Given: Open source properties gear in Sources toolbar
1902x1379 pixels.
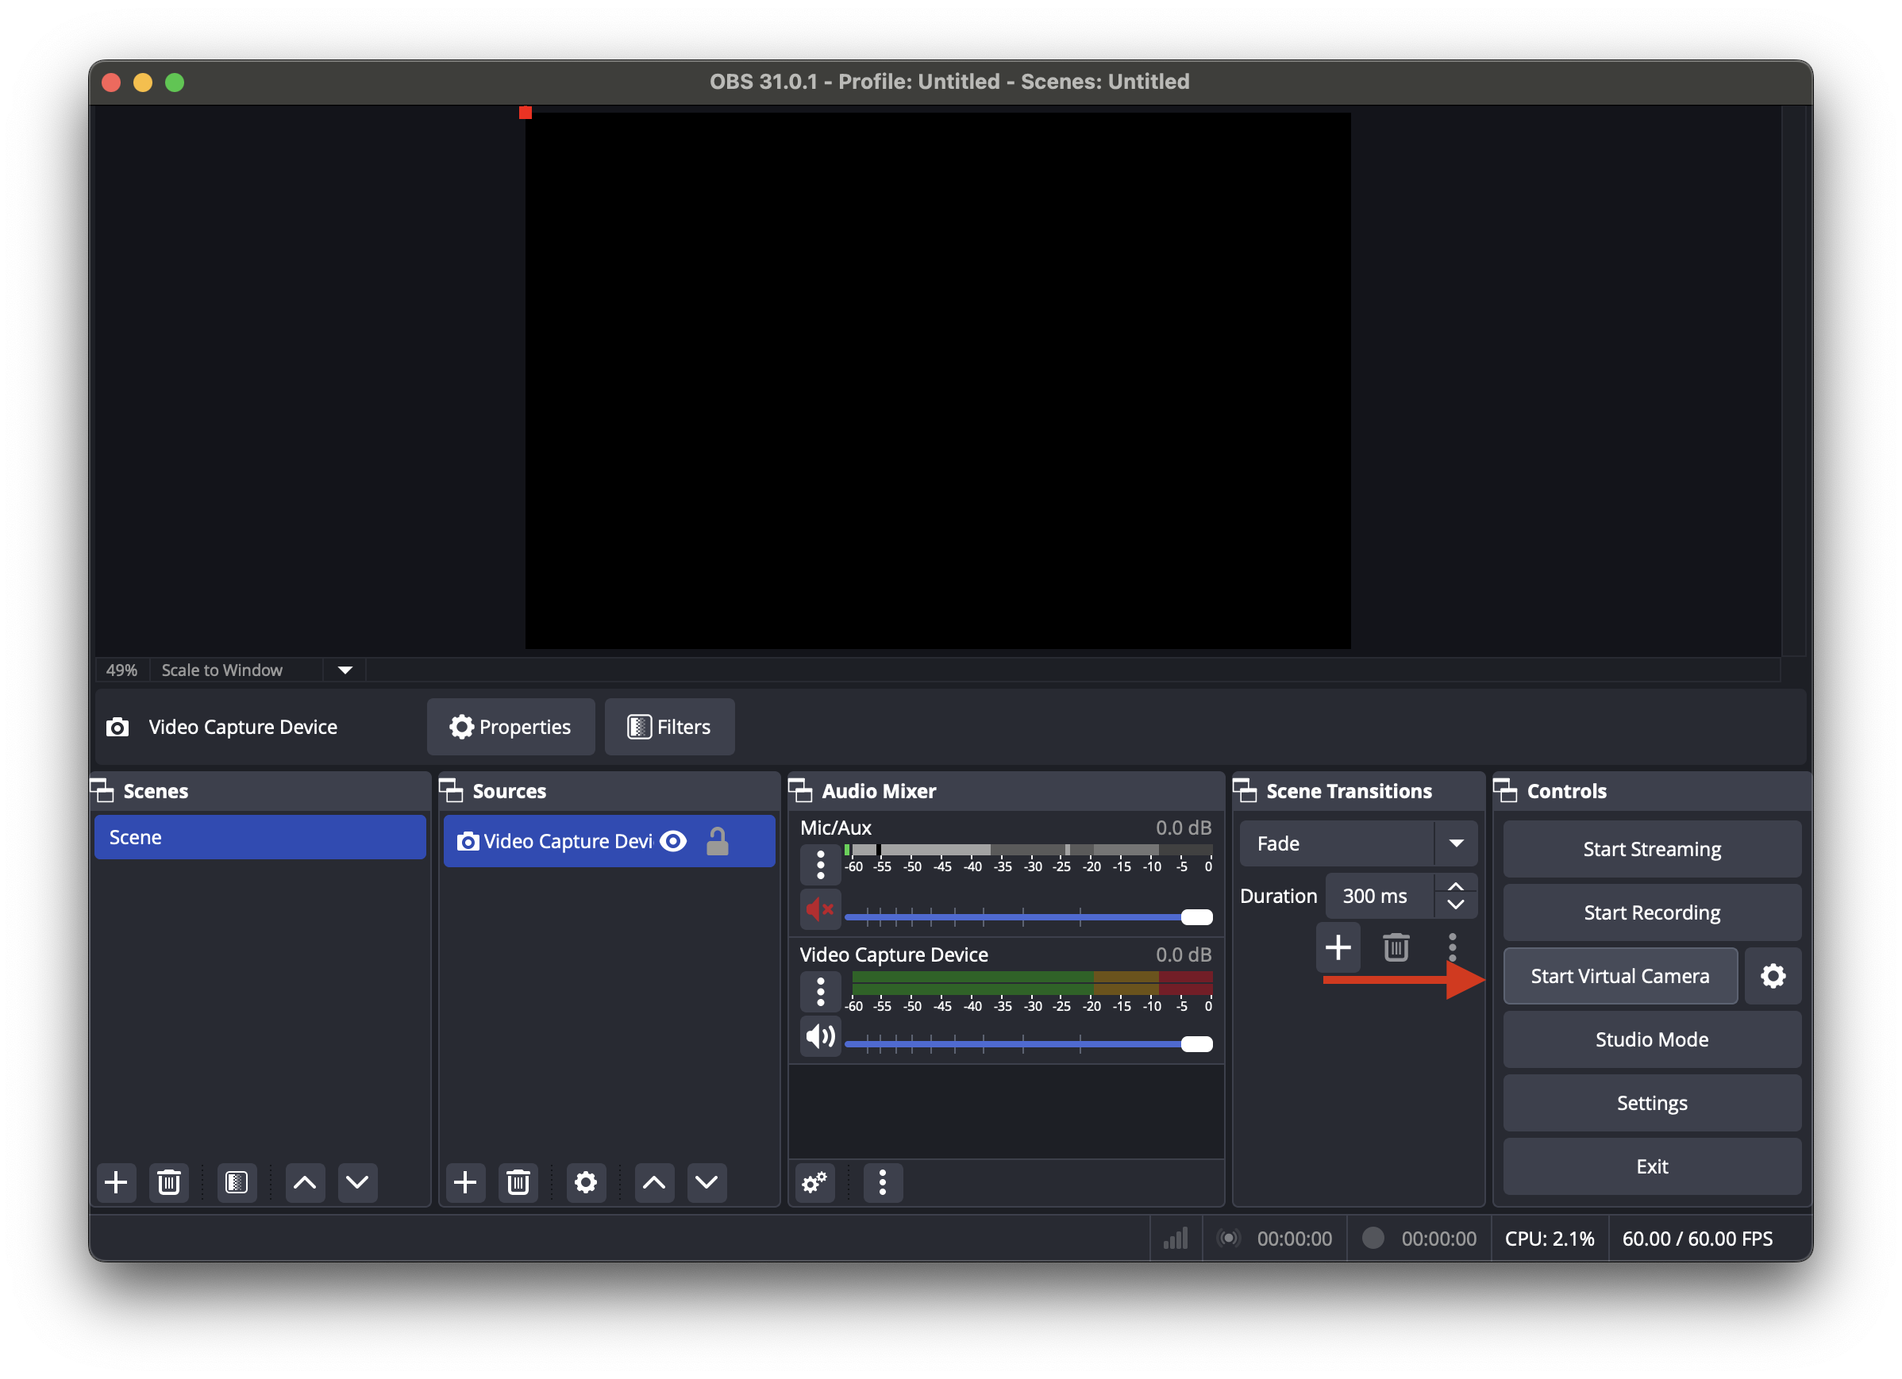Looking at the screenshot, I should pos(585,1183).
